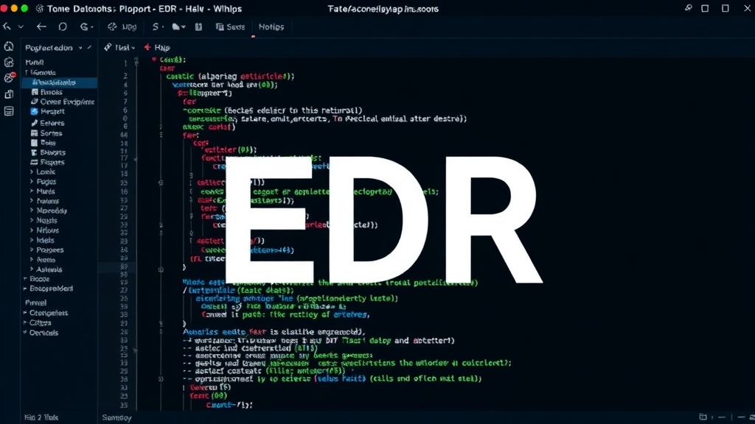Expand the 'Prageees' tree folder

pyautogui.click(x=32, y=250)
